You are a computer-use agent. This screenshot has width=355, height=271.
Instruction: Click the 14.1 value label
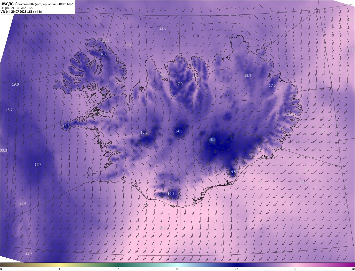[179, 131]
